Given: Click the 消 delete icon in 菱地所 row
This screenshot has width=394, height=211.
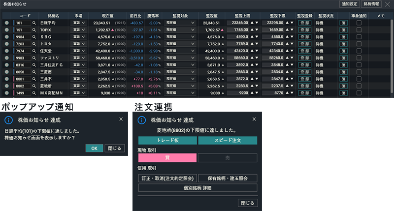Looking at the screenshot, I should tap(343, 86).
